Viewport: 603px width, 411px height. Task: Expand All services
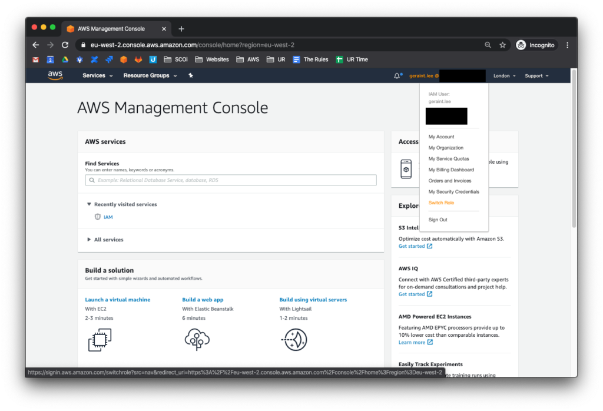(105, 240)
